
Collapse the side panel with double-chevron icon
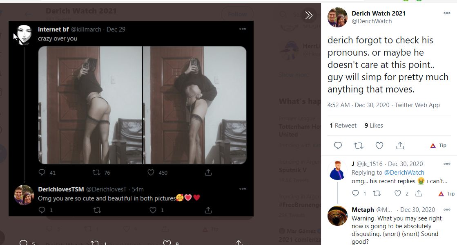click(x=309, y=15)
